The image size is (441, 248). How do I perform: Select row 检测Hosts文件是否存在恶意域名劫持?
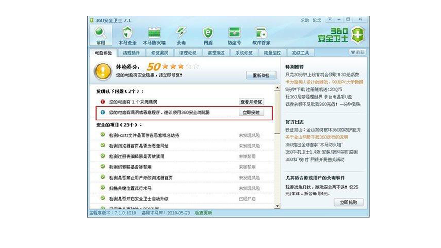tap(182, 135)
